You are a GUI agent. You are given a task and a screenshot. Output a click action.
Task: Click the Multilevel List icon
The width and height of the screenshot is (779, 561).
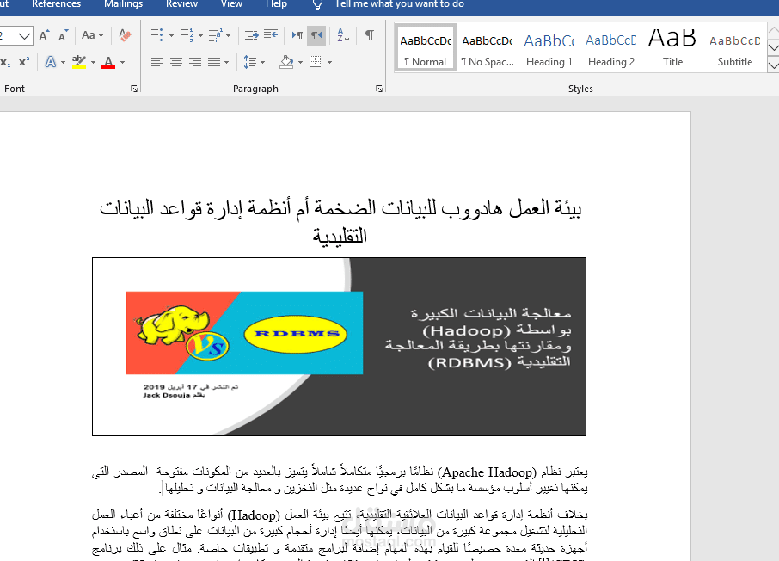[x=215, y=35]
